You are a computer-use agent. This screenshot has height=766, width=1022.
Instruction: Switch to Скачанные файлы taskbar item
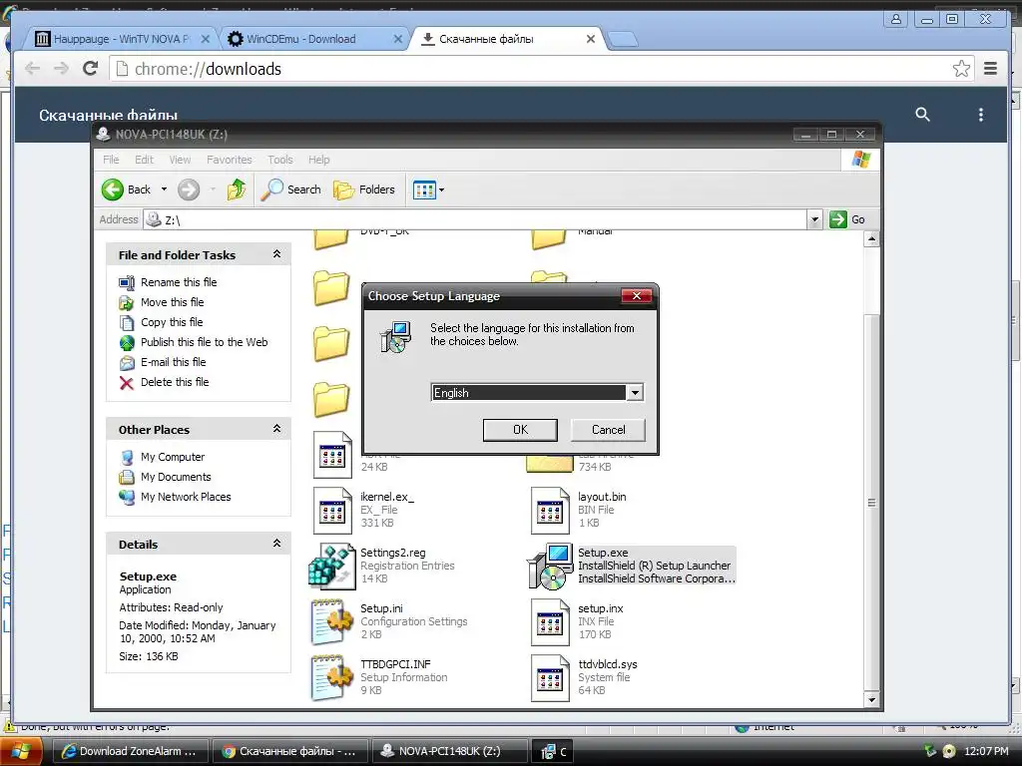pos(289,751)
